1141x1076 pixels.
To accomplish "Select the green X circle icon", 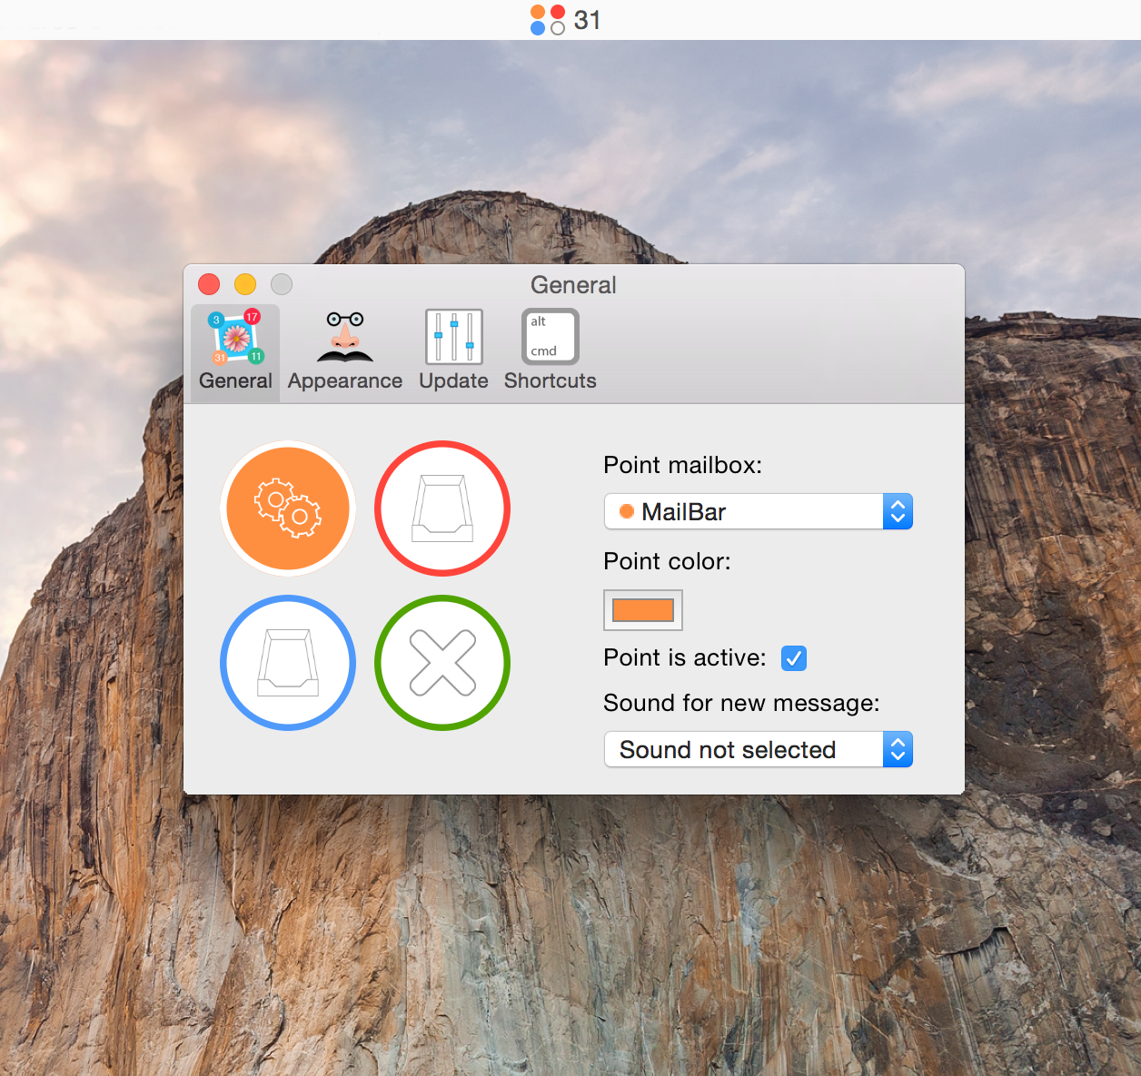I will 442,663.
